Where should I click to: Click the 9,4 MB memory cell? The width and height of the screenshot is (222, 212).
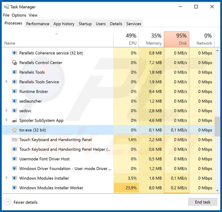pos(151,91)
